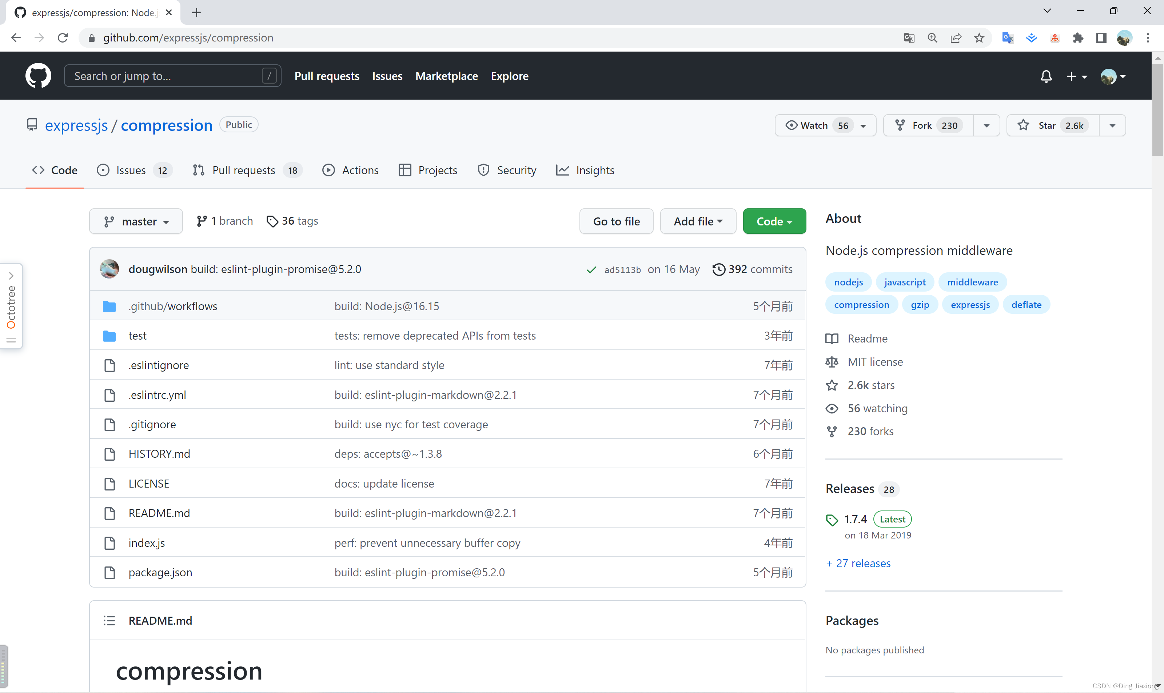The image size is (1164, 693).
Task: Open the notifications bell
Action: click(1046, 76)
